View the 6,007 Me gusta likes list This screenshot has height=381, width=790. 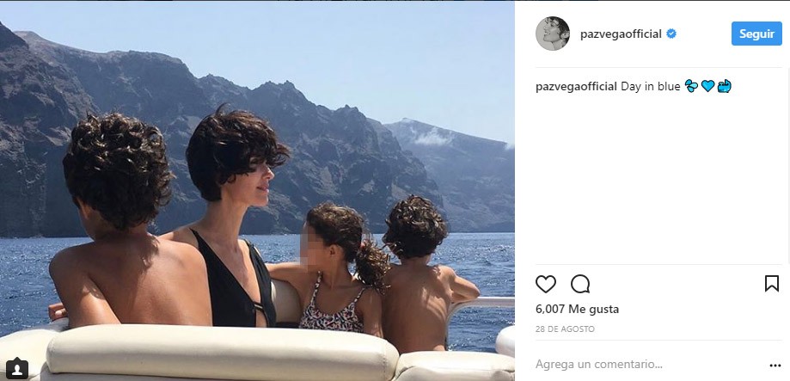577,309
